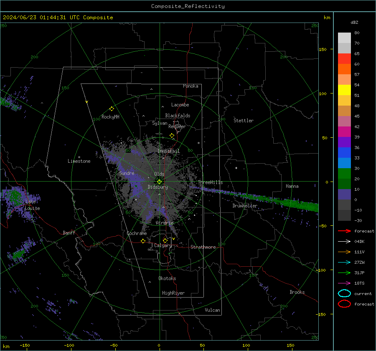Select the orange 111V arrow legend icon
The height and width of the screenshot is (351, 376).
pyautogui.click(x=344, y=252)
